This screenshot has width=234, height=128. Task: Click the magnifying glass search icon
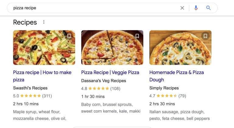(x=208, y=8)
